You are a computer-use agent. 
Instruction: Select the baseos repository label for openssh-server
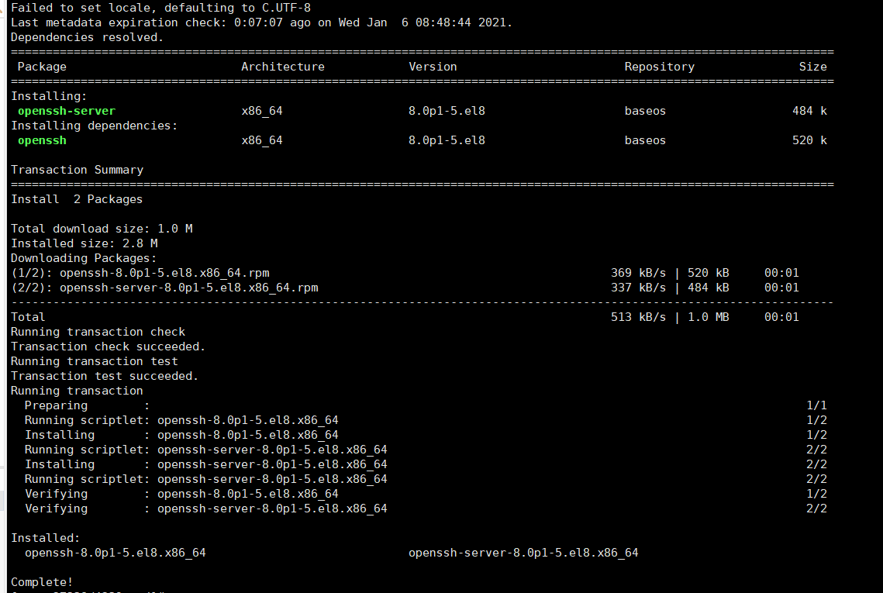tap(645, 110)
